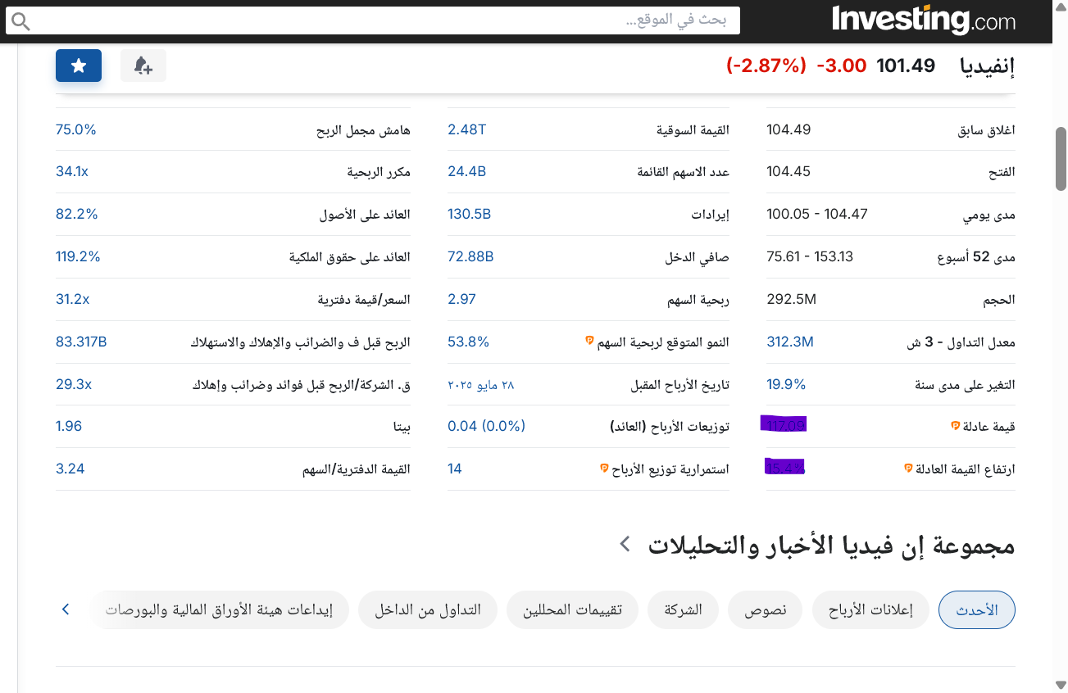Click previous close value 104.49

[789, 129]
